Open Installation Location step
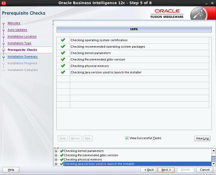The image size is (216, 175). point(22,37)
